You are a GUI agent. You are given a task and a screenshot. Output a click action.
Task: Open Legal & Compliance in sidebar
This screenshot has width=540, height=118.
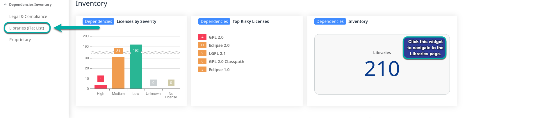coord(28,16)
